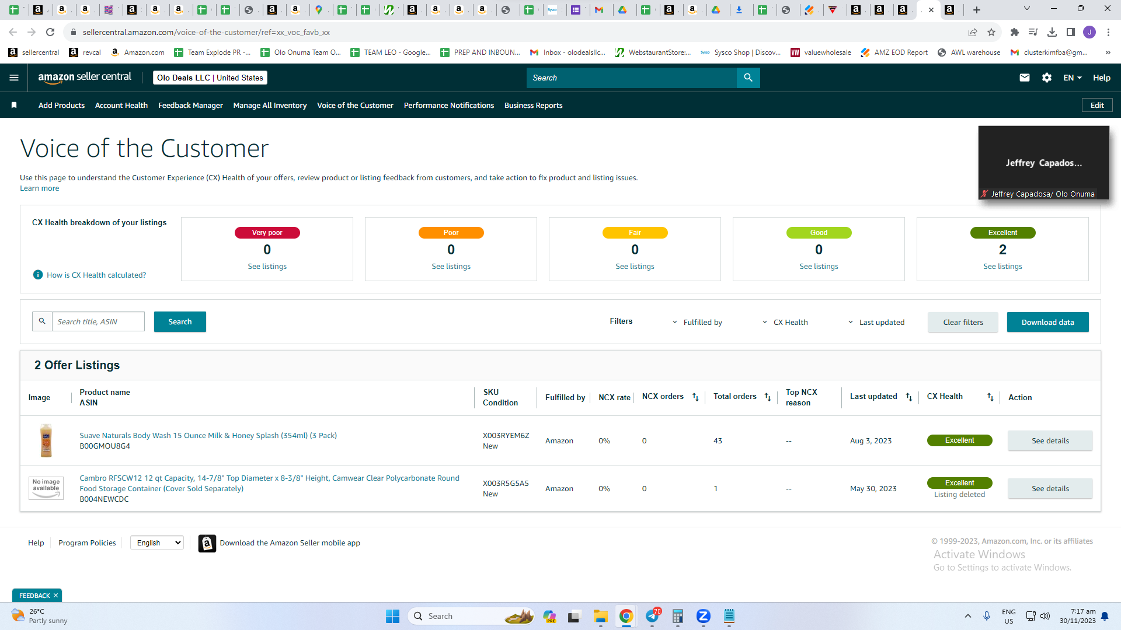The height and width of the screenshot is (630, 1121).
Task: Click the Suave Body Wash product thumbnail
Action: click(x=46, y=440)
